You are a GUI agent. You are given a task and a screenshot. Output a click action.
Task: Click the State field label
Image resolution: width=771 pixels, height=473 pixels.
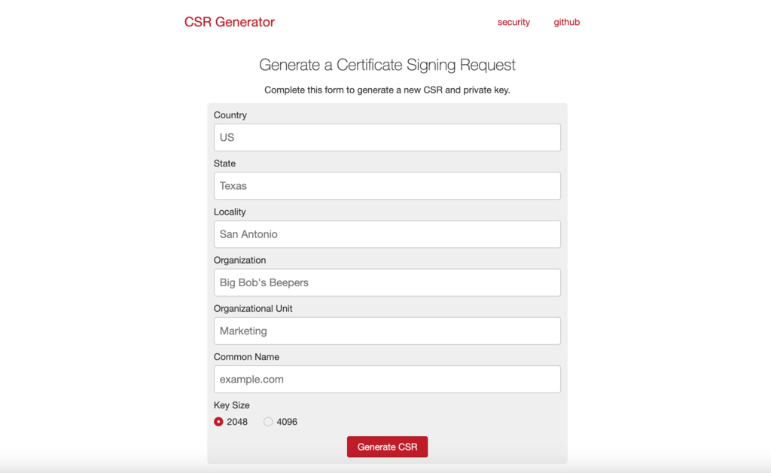[x=224, y=163]
